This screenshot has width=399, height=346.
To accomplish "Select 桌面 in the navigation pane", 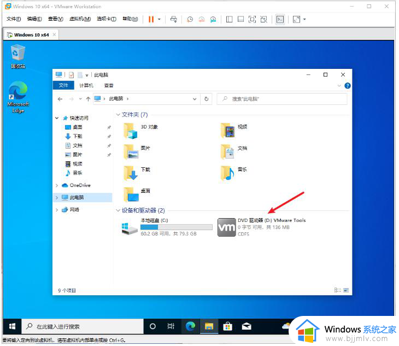I will point(78,127).
